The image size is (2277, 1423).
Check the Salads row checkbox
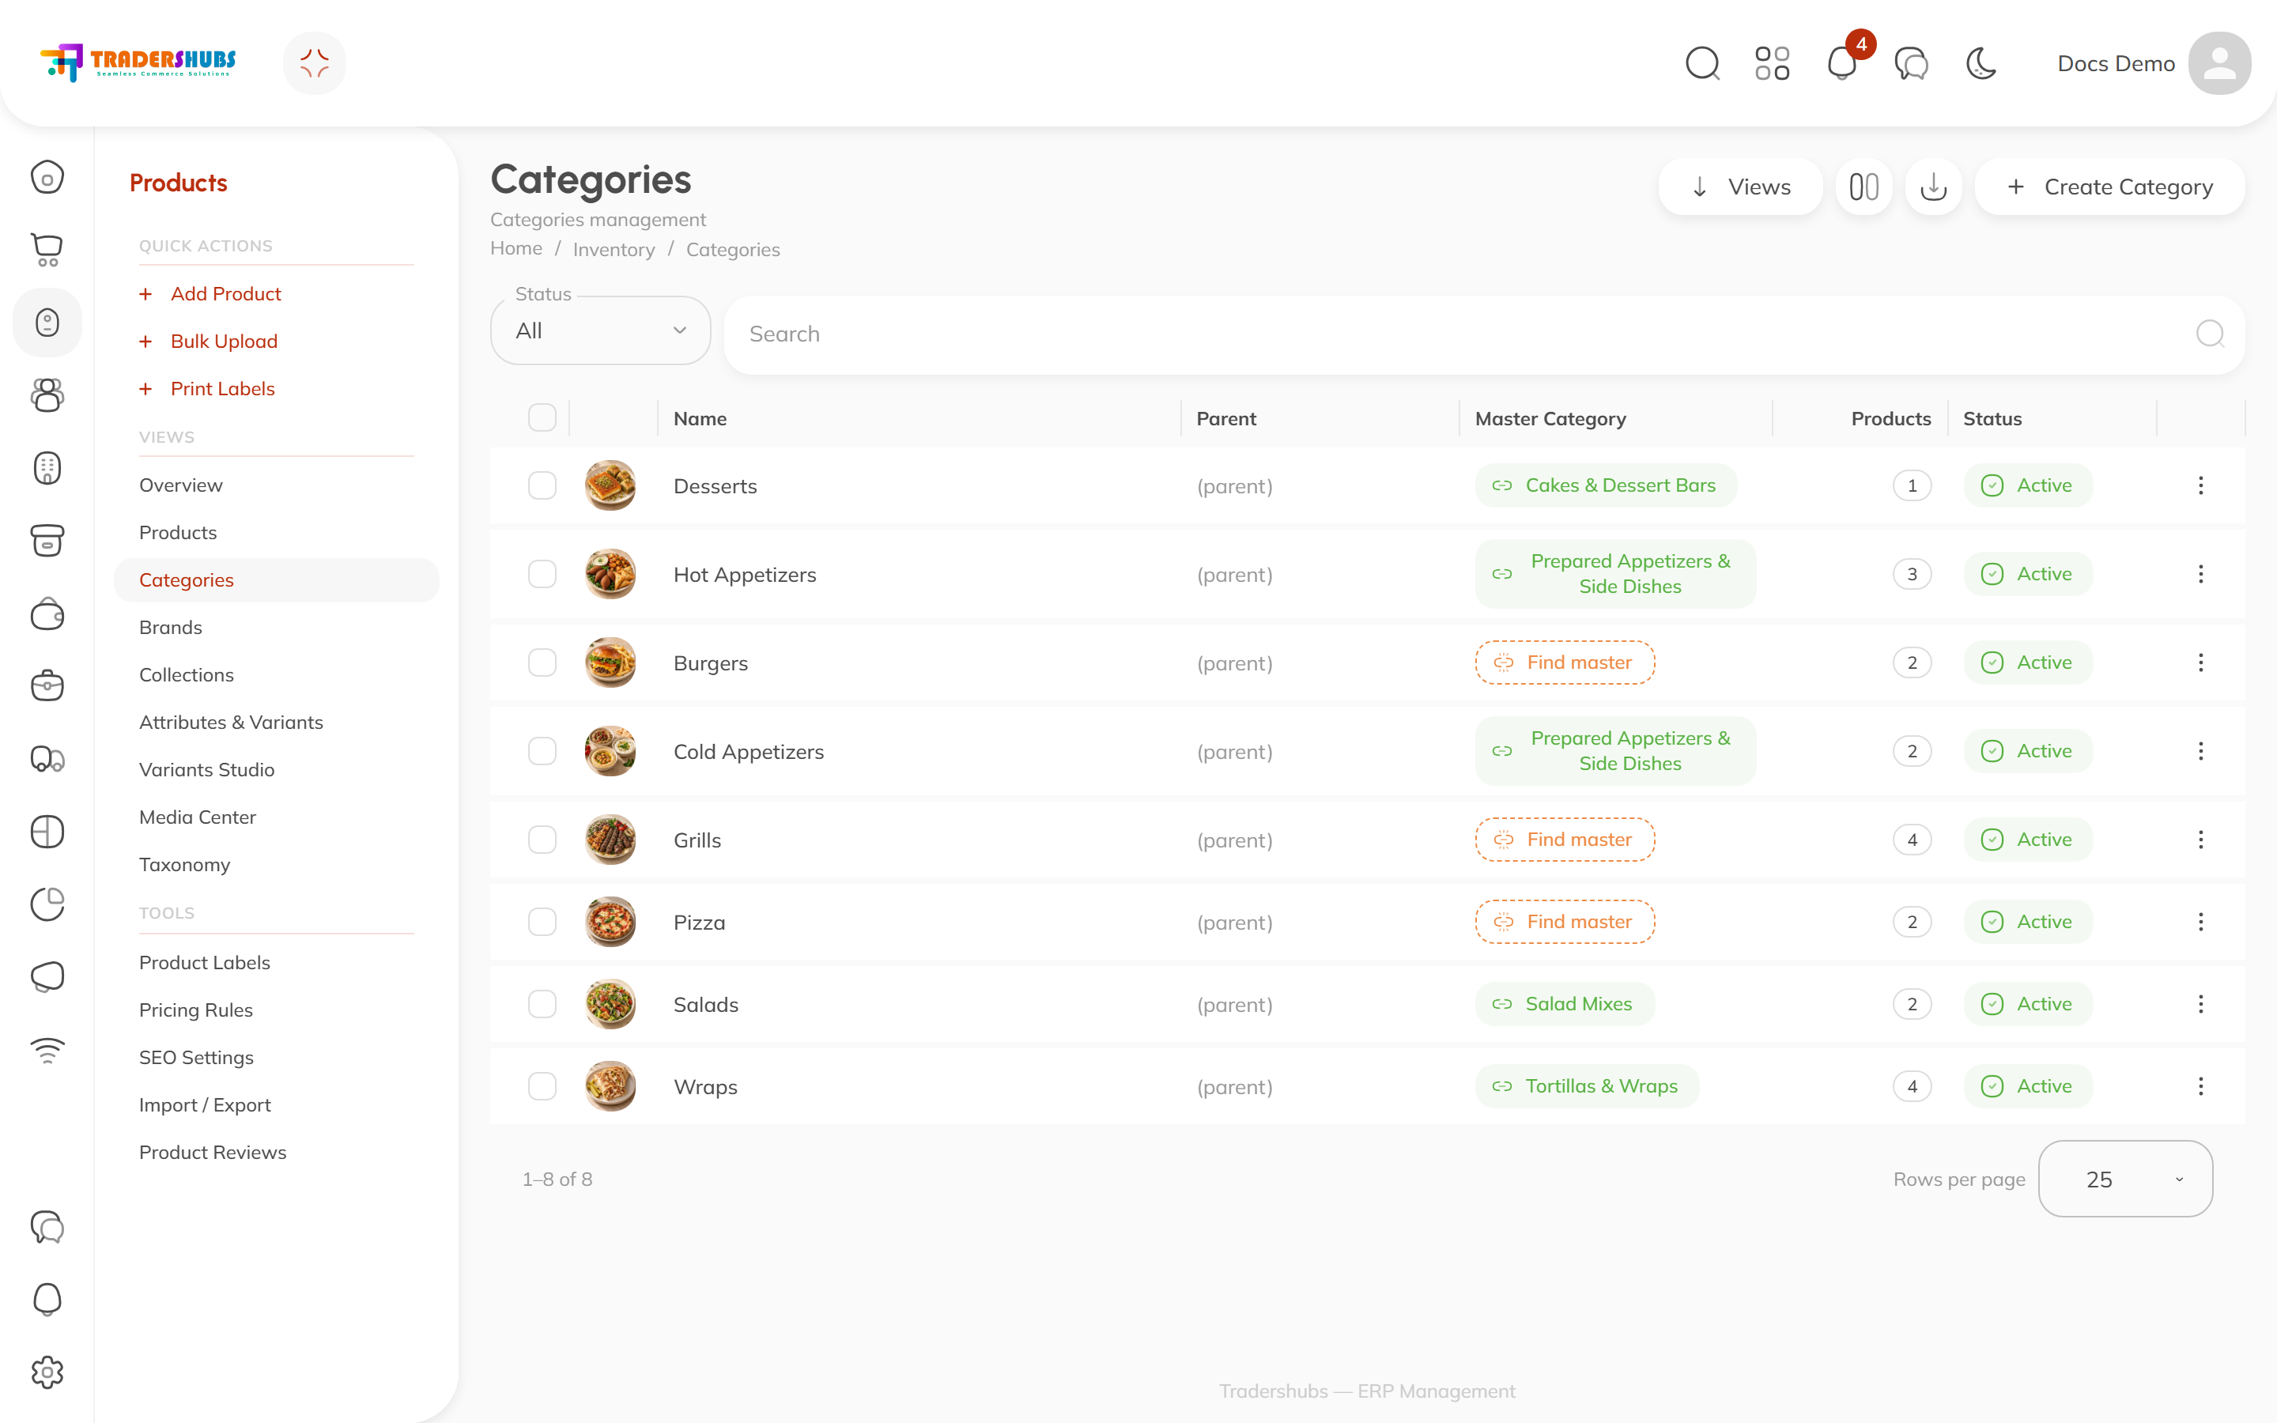pyautogui.click(x=542, y=1004)
